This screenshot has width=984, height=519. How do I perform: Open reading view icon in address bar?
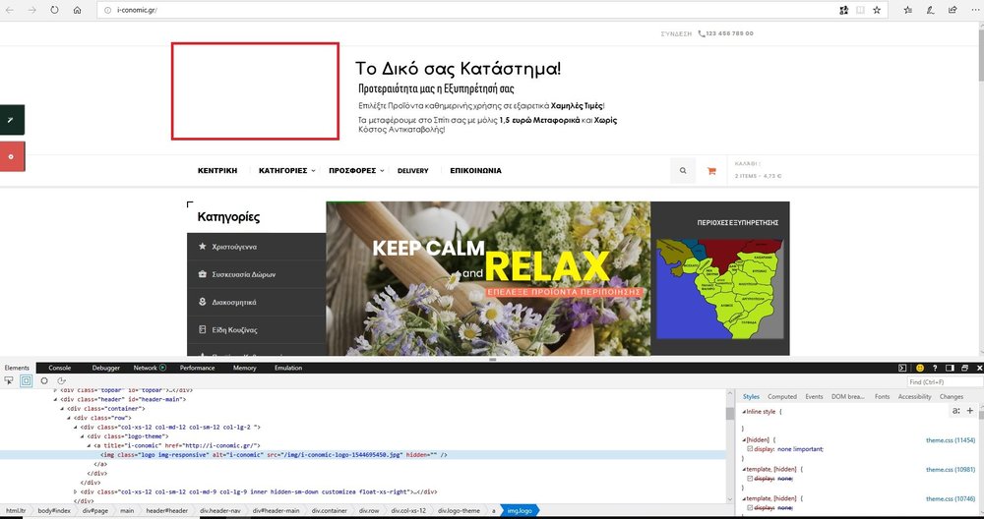(860, 10)
